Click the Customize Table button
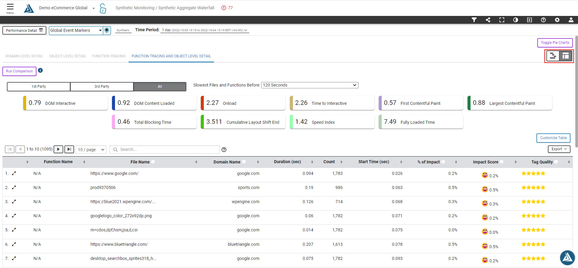Screen dimensions: 578x268 [x=553, y=138]
